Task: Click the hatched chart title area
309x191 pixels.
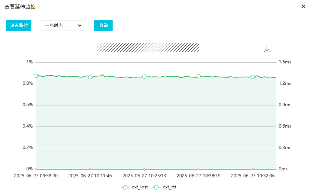Action: pyautogui.click(x=148, y=48)
